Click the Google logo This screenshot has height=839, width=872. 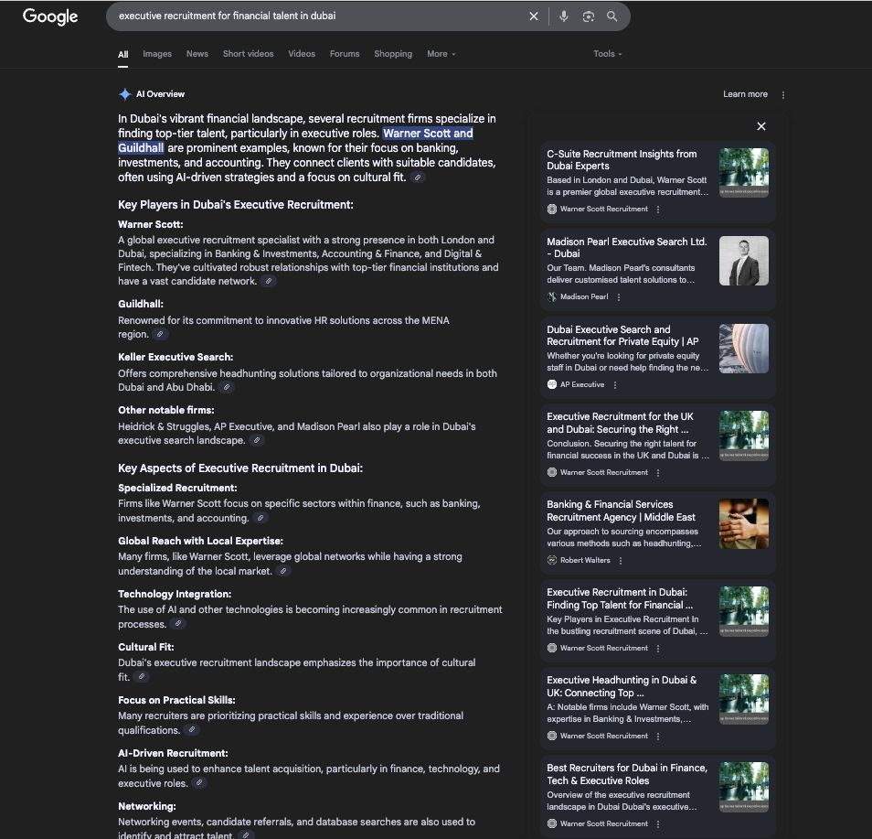(50, 16)
